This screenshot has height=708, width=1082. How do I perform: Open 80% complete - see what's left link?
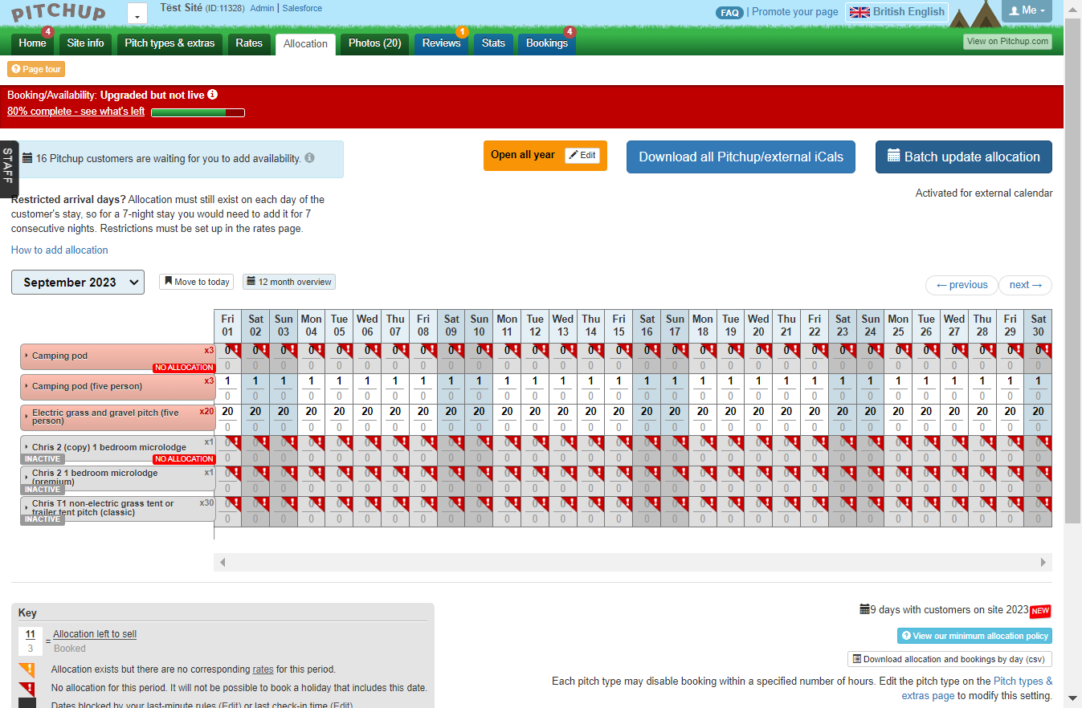point(76,112)
